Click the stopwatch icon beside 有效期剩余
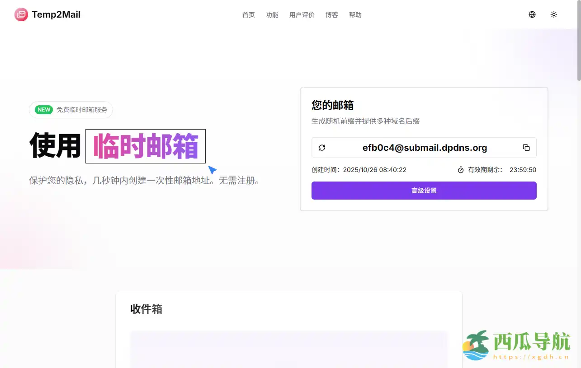The image size is (581, 368). tap(461, 170)
